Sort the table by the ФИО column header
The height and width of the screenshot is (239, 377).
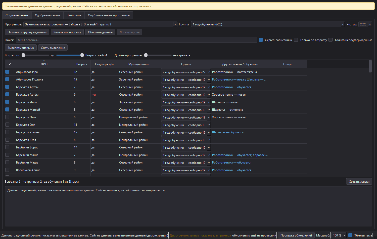click(44, 64)
